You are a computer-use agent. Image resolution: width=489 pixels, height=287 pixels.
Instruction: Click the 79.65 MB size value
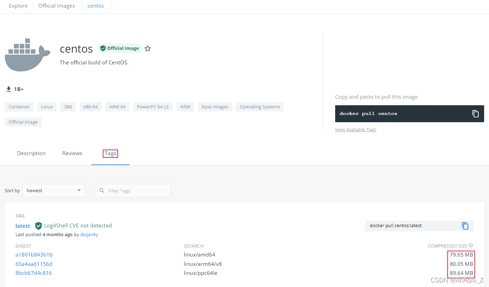pos(461,255)
